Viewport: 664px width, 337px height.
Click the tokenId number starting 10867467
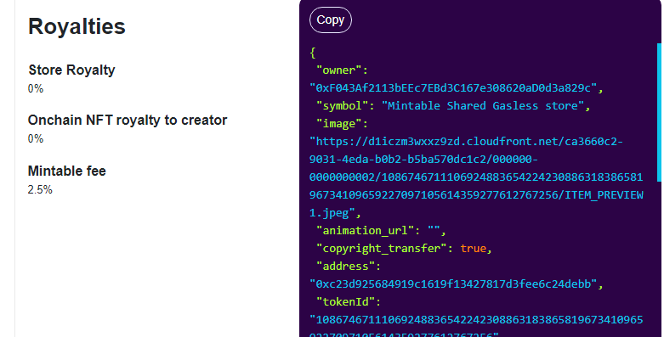coord(476,320)
